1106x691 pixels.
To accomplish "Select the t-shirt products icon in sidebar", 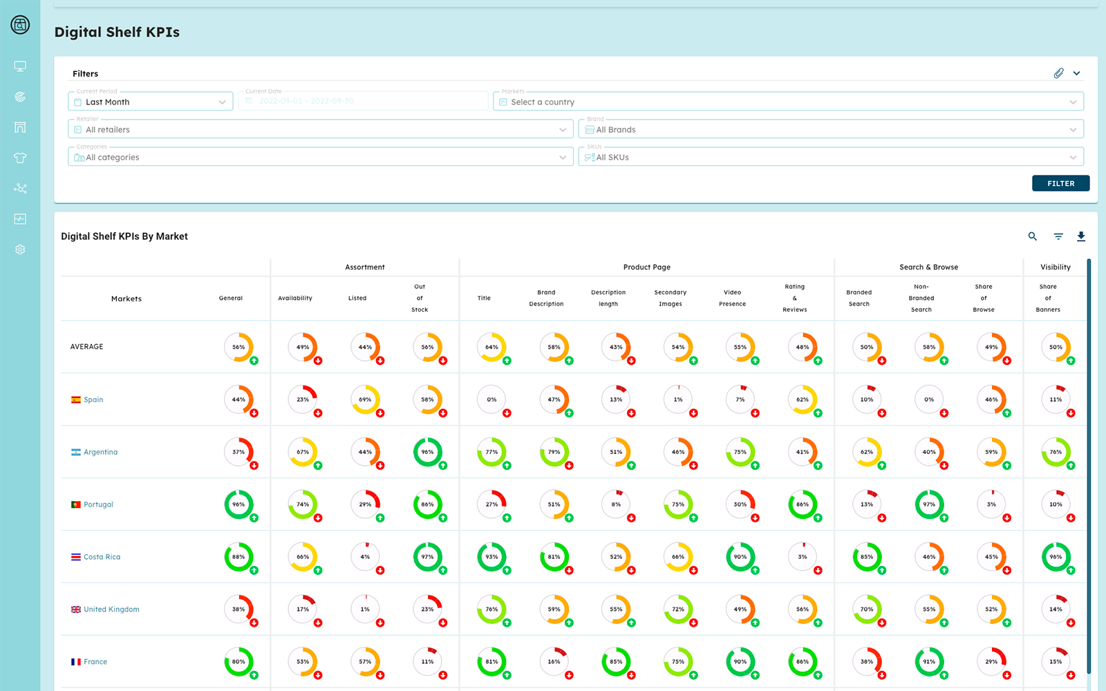I will 19,158.
